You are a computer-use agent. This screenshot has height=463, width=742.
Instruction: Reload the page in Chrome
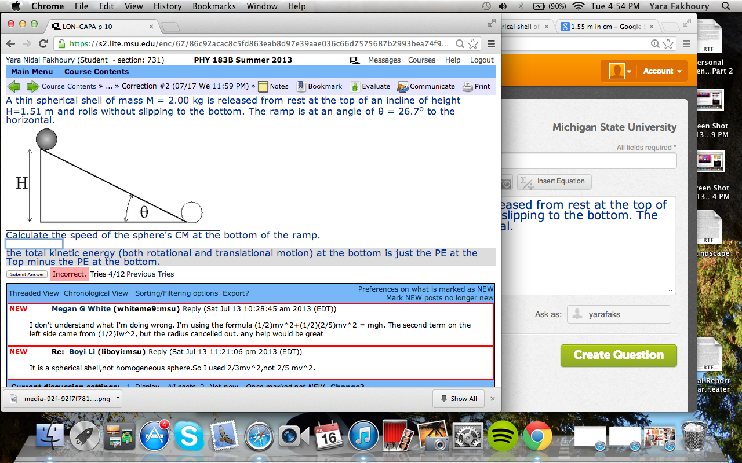[x=43, y=43]
